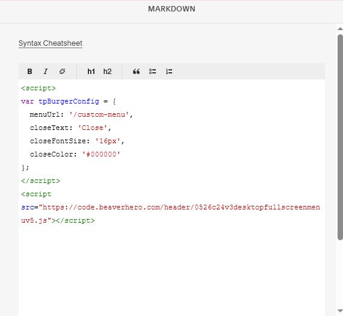The height and width of the screenshot is (316, 343).
Task: Click the MARKDOWN panel title
Action: [x=171, y=9]
